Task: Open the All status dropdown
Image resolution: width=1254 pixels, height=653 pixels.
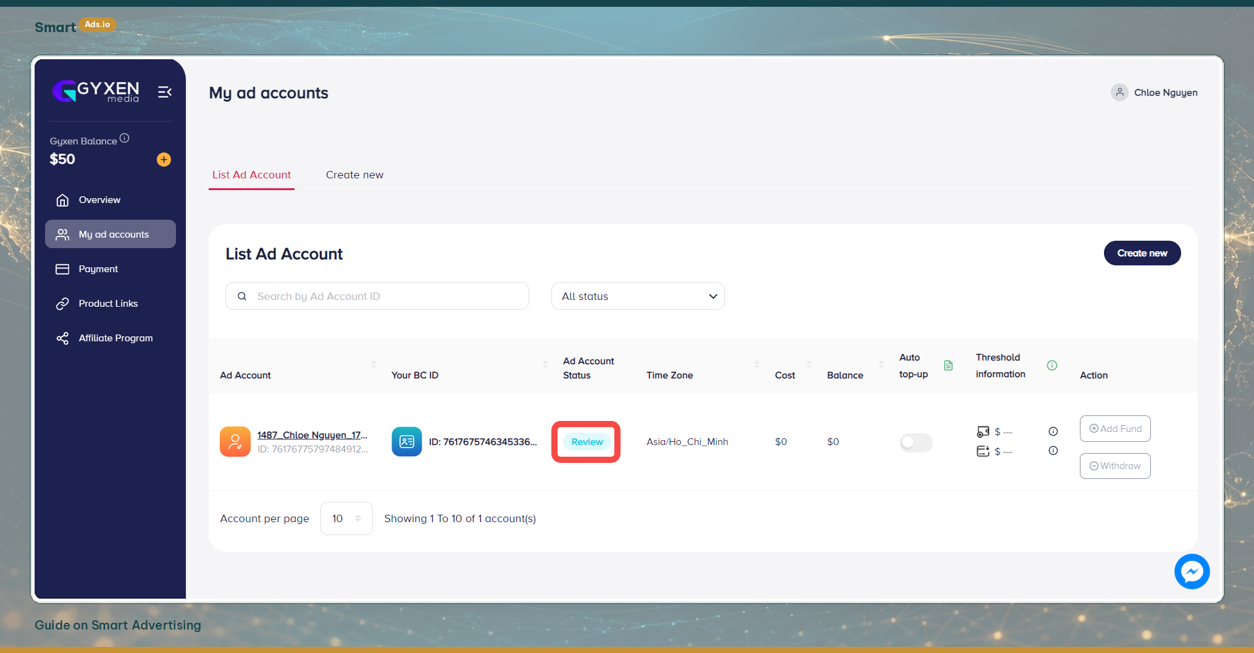Action: coord(638,296)
